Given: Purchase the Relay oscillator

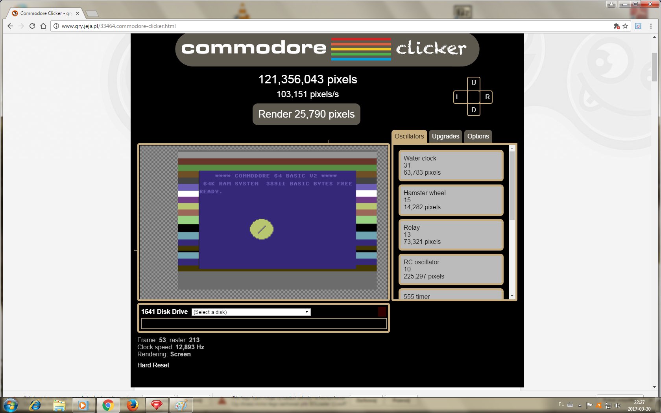Looking at the screenshot, I should click(x=451, y=234).
